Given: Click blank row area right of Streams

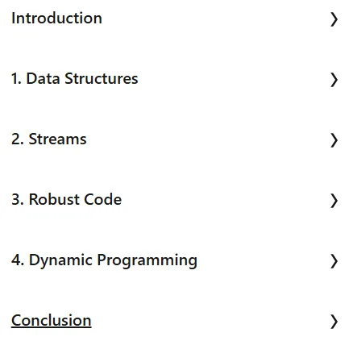Looking at the screenshot, I should (x=208, y=139).
